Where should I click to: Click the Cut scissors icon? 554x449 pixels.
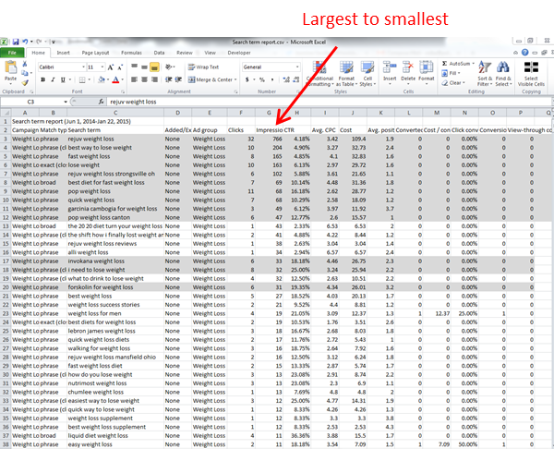(x=25, y=64)
